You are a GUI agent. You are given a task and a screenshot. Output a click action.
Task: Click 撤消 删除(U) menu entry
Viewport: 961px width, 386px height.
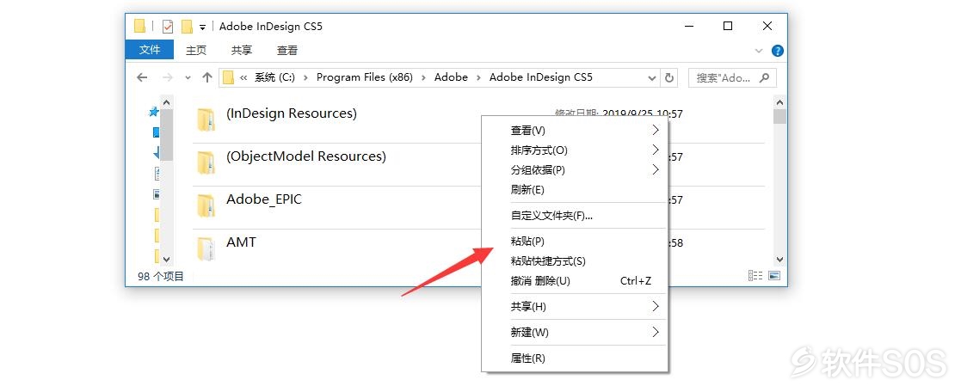coord(574,280)
